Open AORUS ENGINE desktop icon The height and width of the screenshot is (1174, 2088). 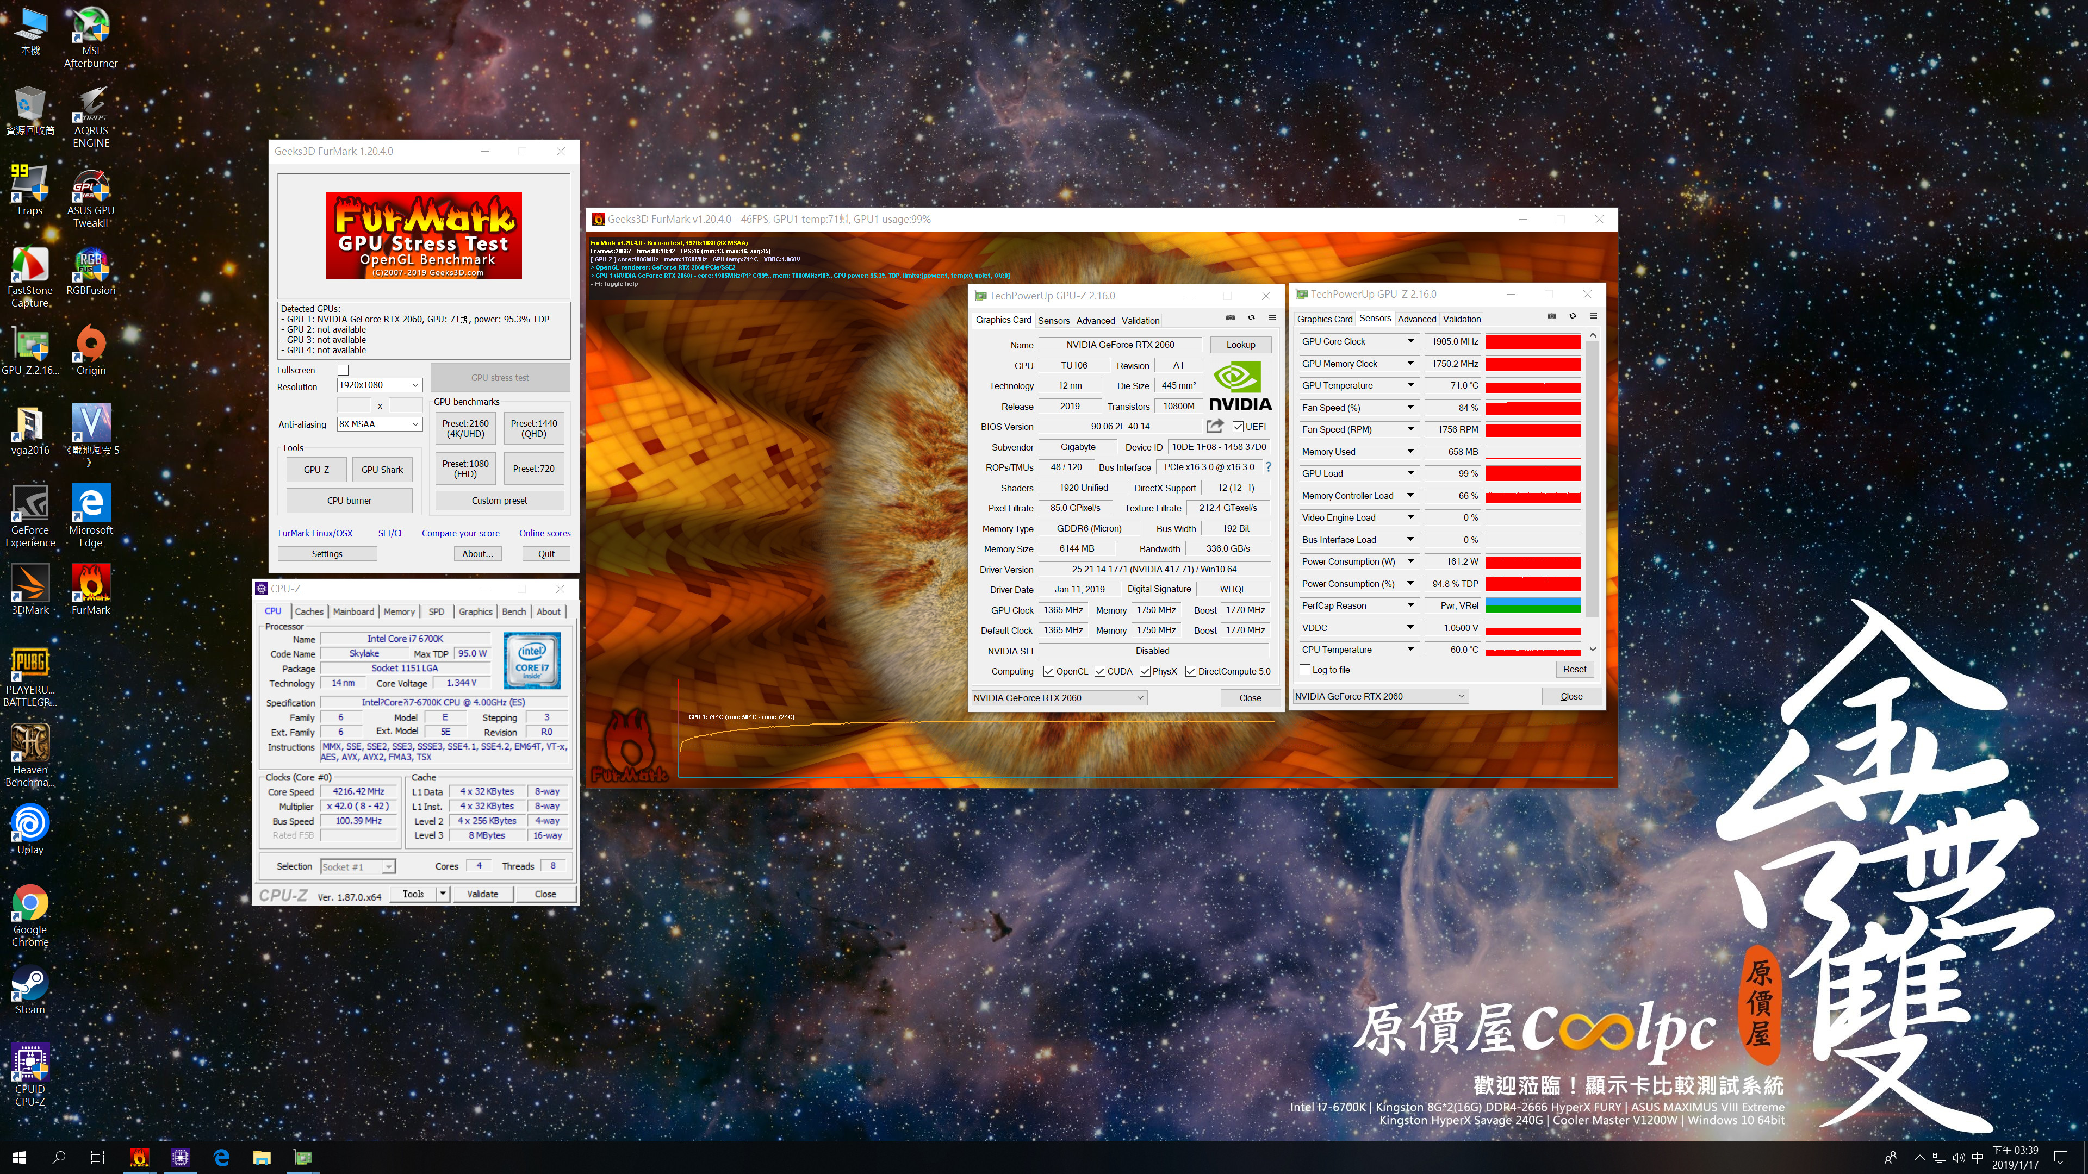coord(90,117)
